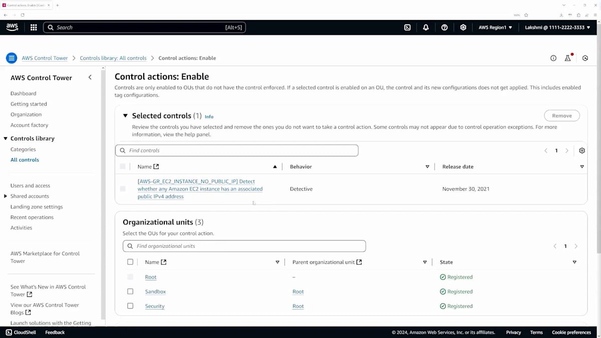The width and height of the screenshot is (601, 338).
Task: Open the AWS home logo
Action: 12,28
